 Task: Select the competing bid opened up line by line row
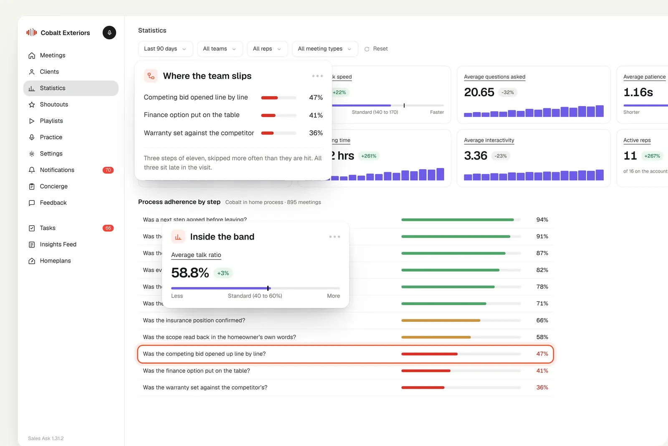click(345, 354)
